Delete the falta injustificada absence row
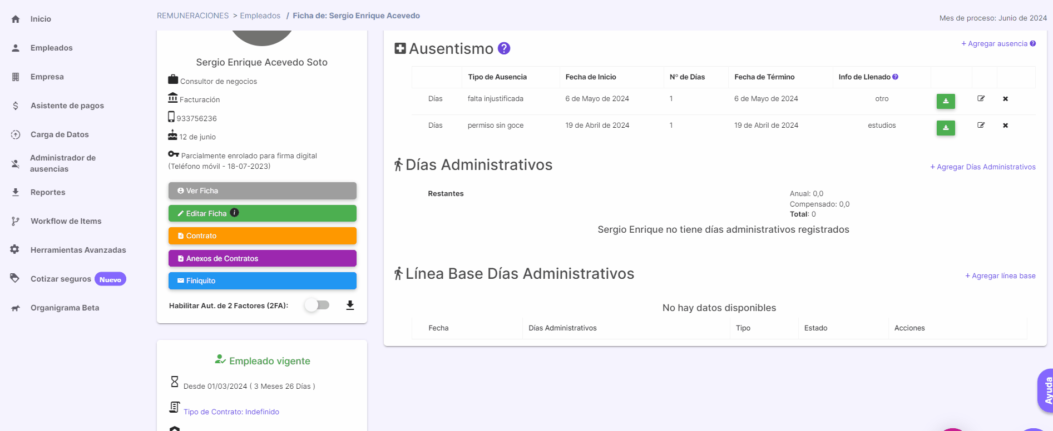This screenshot has height=431, width=1053. 1006,99
